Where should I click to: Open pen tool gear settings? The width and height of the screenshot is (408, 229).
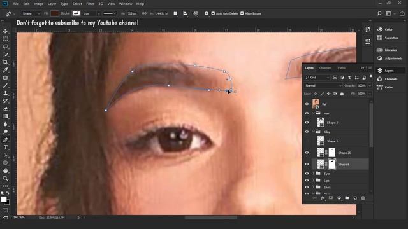(x=207, y=13)
